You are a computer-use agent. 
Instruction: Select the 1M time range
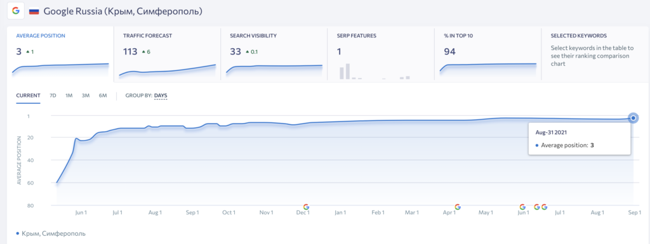pos(69,96)
